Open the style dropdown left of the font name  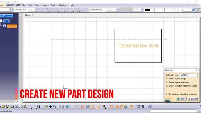(x=9, y=9)
